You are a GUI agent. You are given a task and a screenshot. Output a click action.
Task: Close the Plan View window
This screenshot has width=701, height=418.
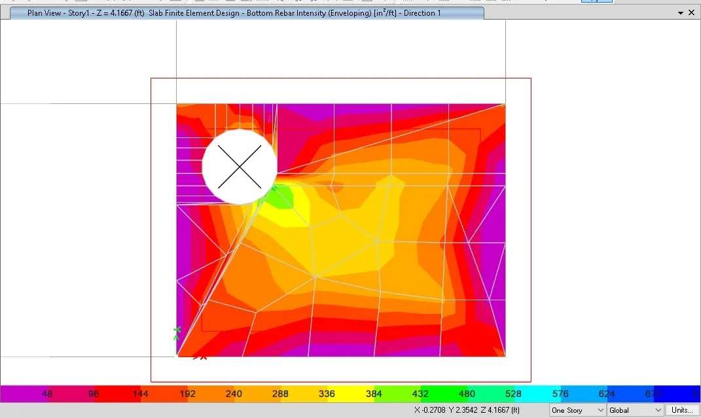click(x=692, y=12)
